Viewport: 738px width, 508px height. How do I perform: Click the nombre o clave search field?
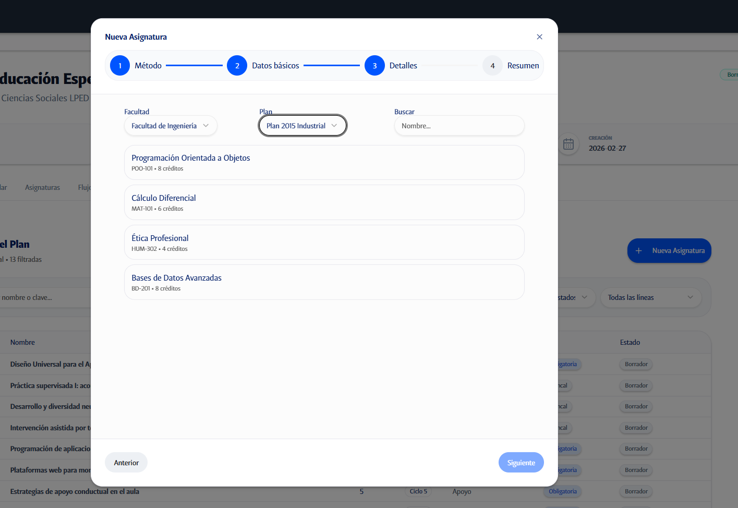point(46,297)
